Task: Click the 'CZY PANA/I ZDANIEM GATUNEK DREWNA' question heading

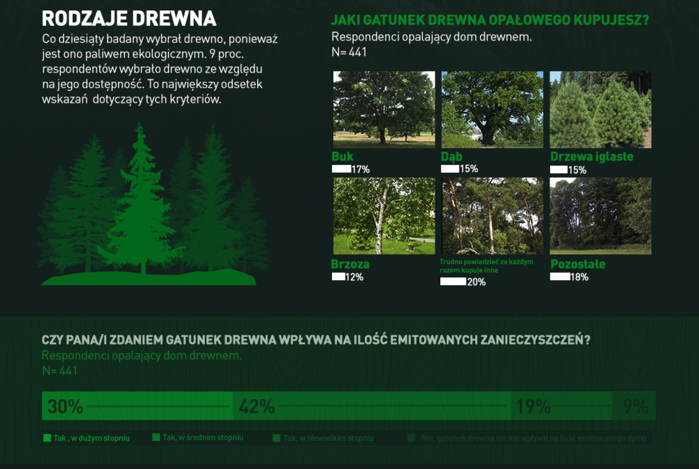Action: 316,340
